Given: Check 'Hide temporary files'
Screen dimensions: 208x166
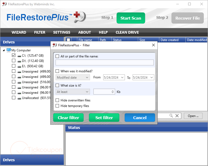Looking at the screenshot, I should [57, 106].
